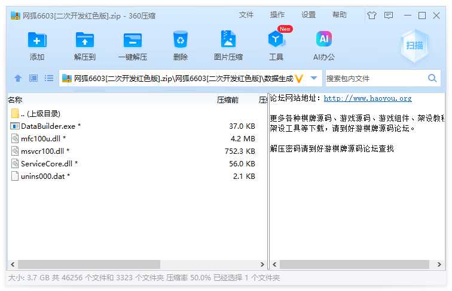452x291 pixels.
Task: Click the 解压到 (Extract to) icon
Action: 84,40
